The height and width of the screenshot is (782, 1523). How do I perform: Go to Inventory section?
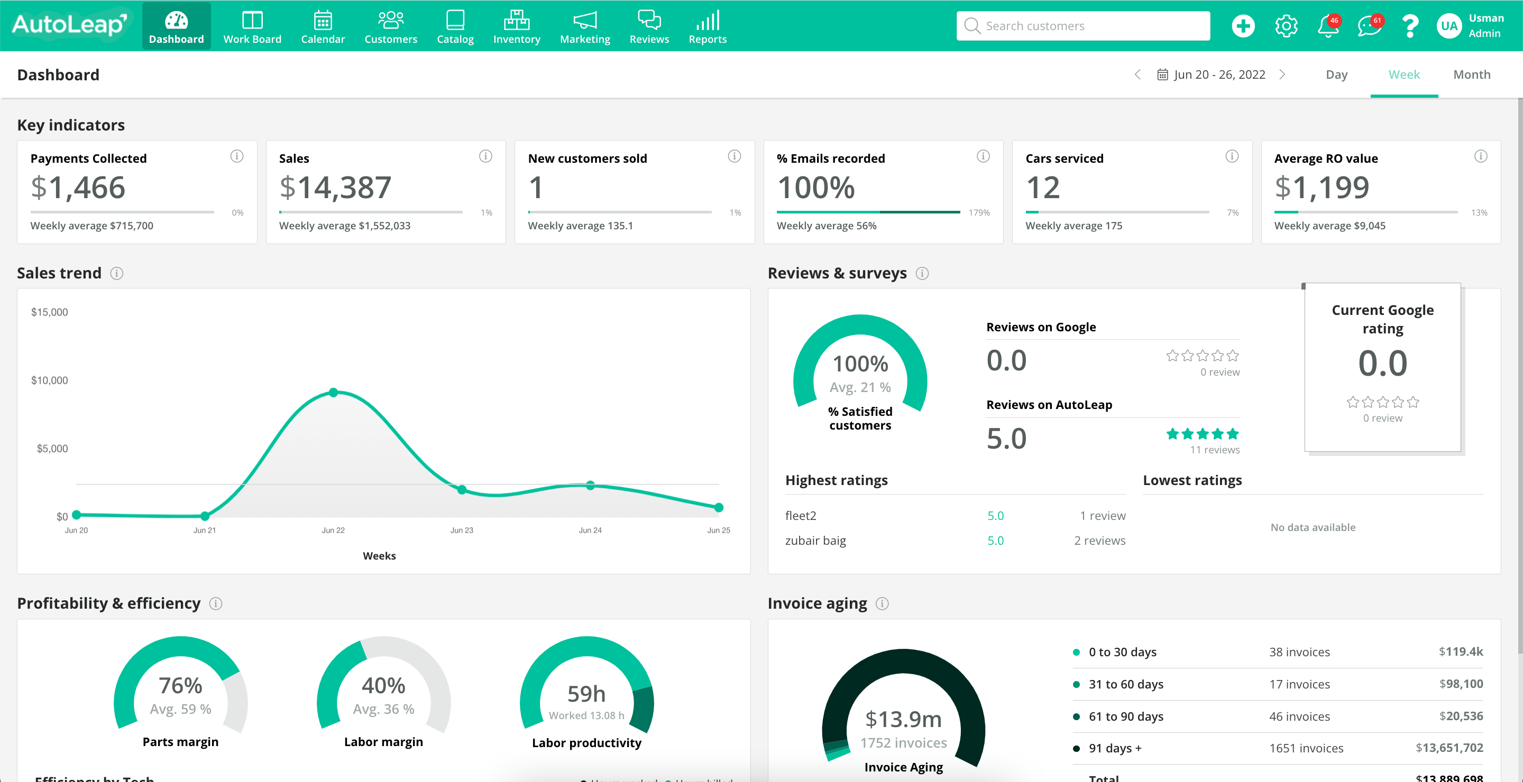click(516, 27)
